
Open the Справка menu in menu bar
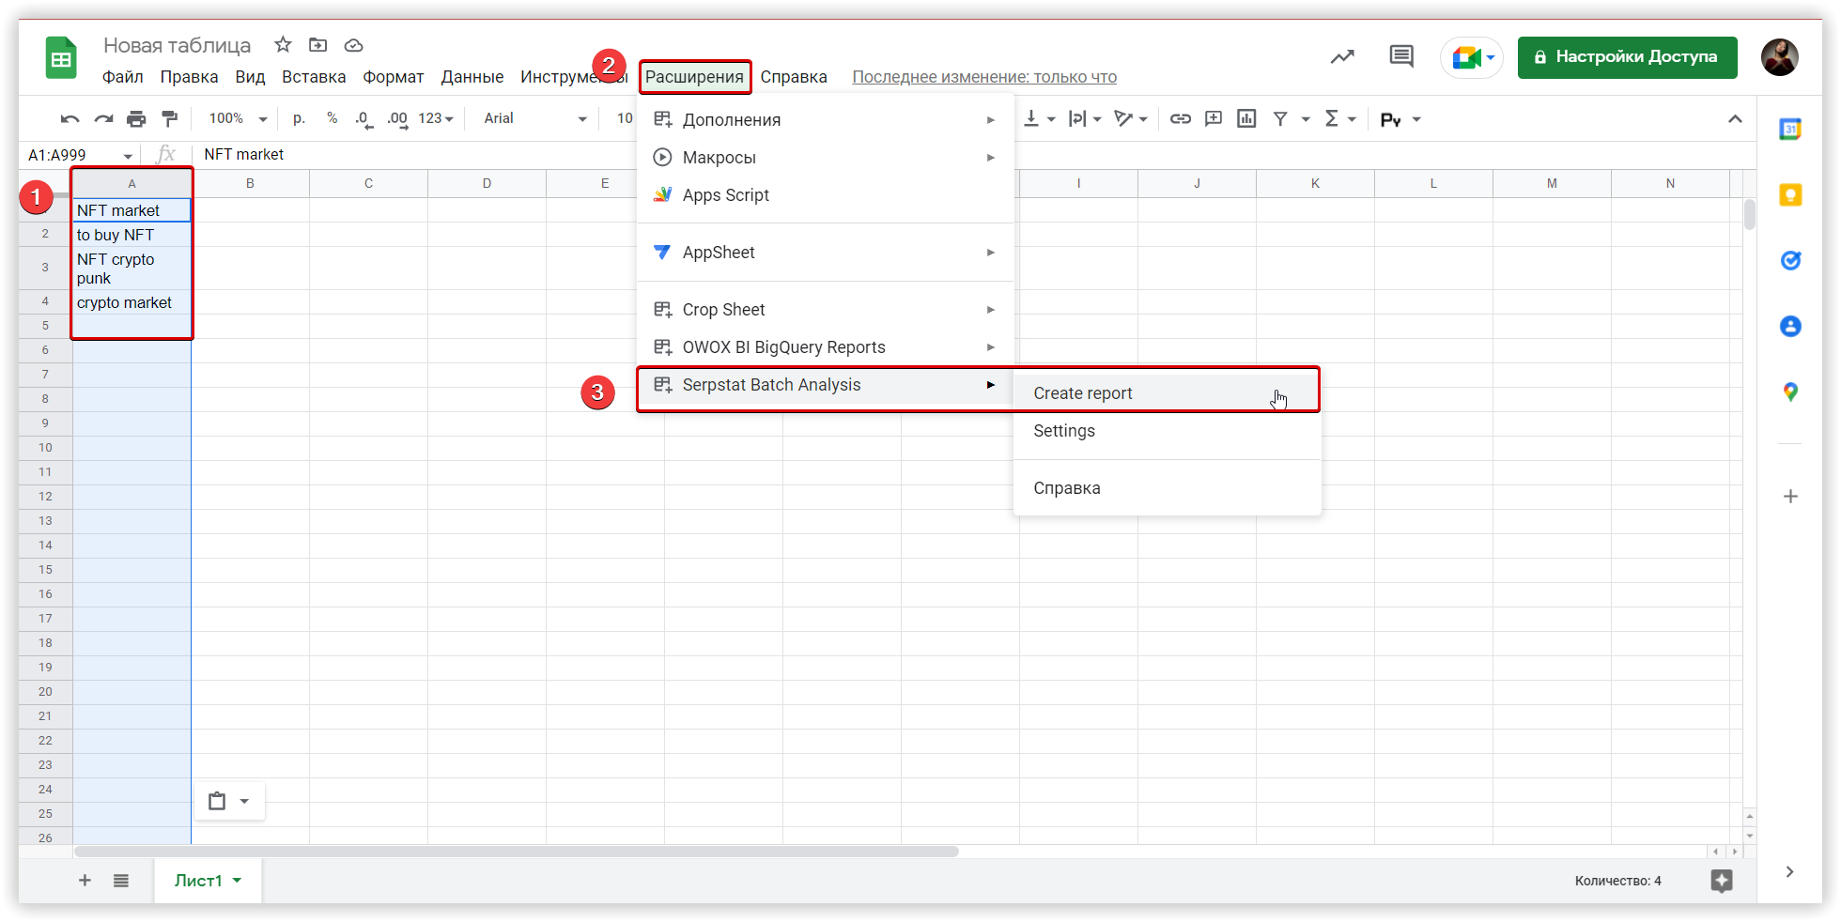coord(794,77)
